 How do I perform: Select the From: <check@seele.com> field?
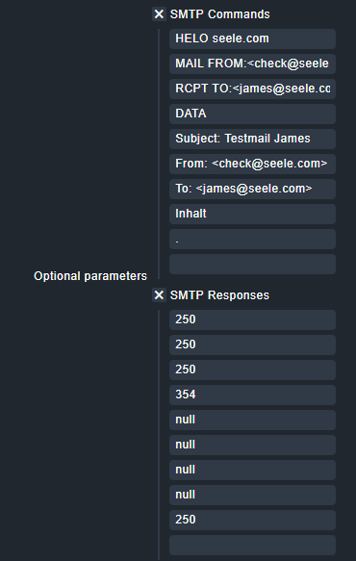click(x=252, y=164)
